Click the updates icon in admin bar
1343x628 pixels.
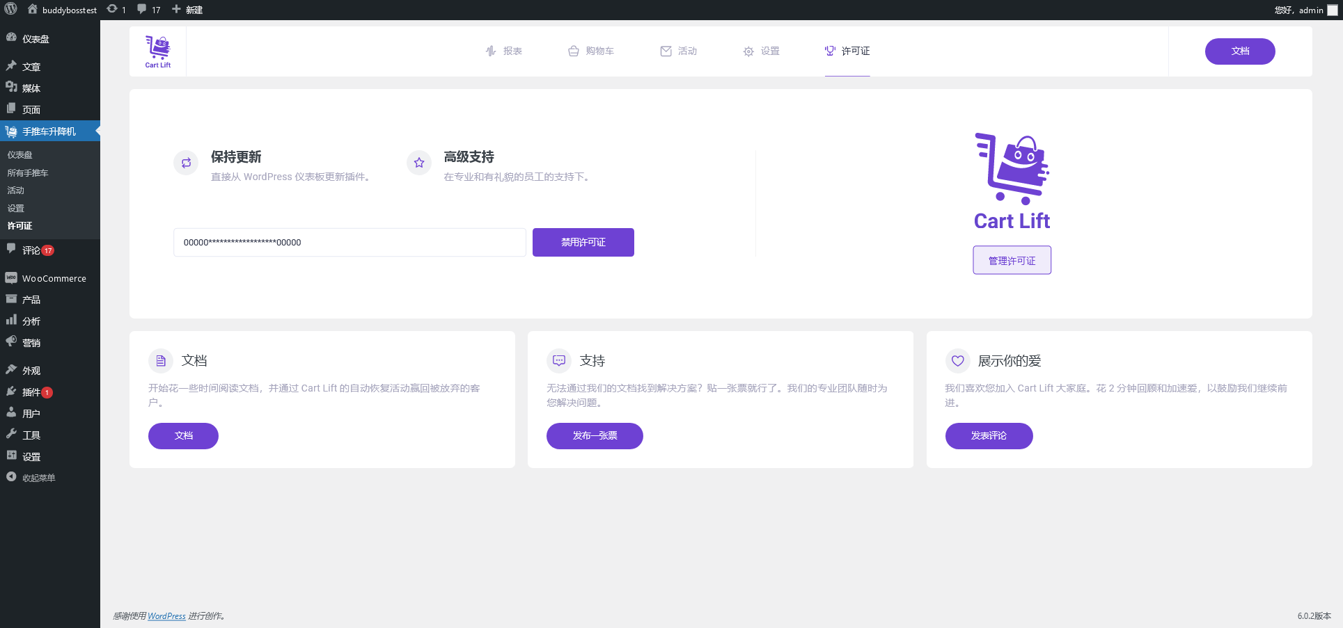tap(112, 10)
